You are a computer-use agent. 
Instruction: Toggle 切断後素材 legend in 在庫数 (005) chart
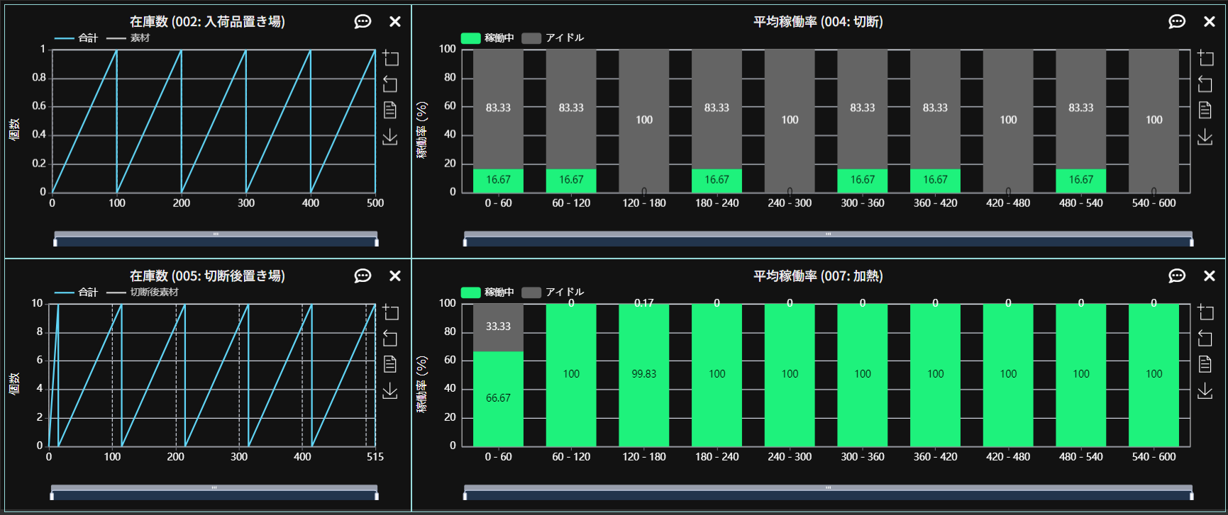click(x=143, y=293)
